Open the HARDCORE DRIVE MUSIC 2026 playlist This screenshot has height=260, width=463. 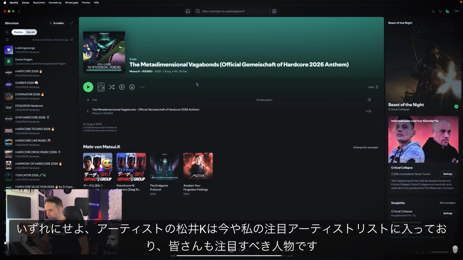click(40, 154)
